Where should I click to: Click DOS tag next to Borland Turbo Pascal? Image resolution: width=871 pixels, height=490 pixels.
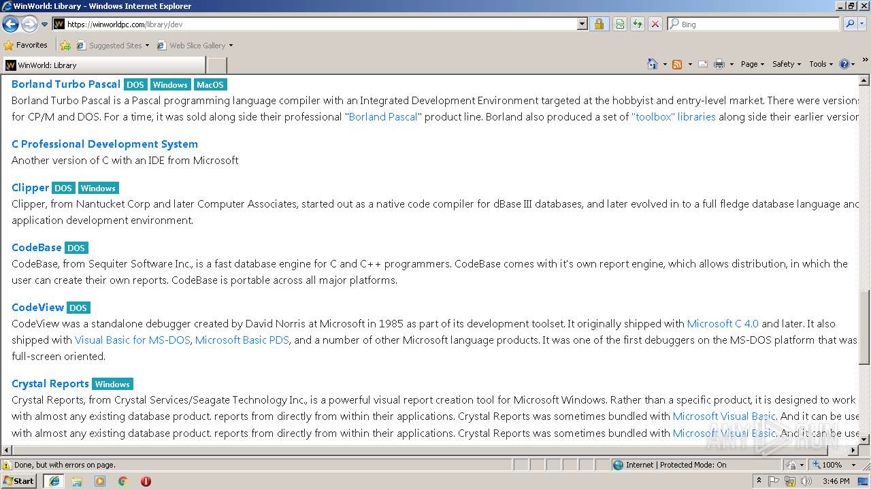pos(135,85)
